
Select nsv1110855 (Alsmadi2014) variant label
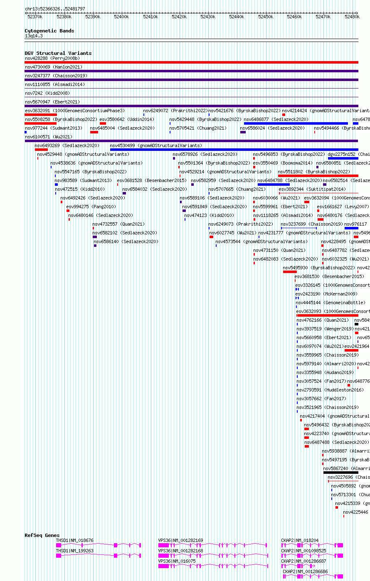click(x=55, y=84)
